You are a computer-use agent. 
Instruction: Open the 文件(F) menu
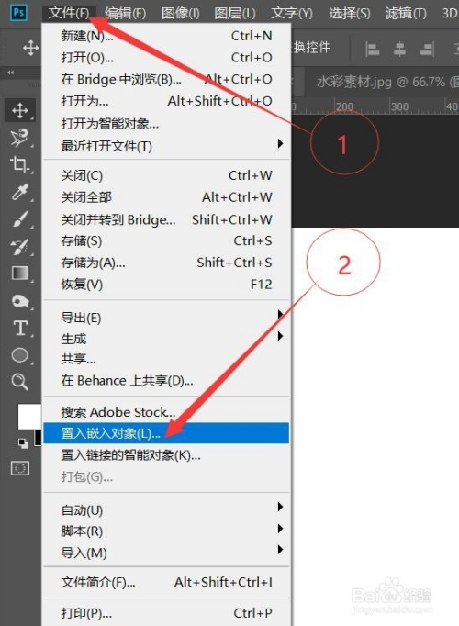coord(69,13)
